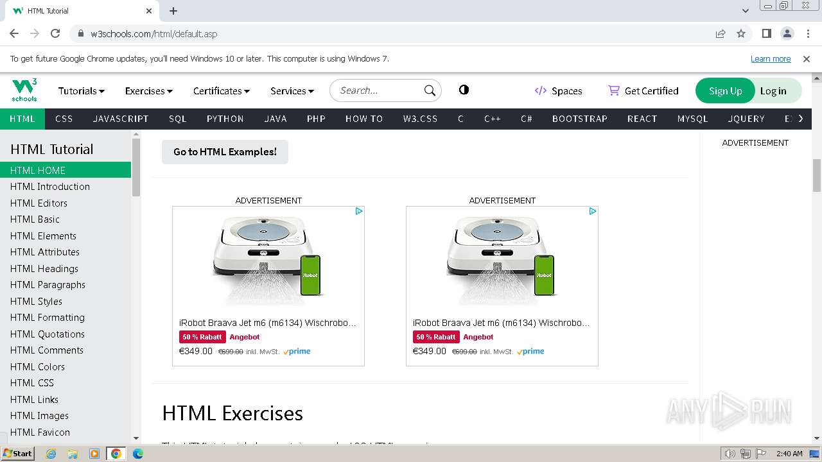Select the SQL topic tab
The height and width of the screenshot is (462, 822).
178,119
